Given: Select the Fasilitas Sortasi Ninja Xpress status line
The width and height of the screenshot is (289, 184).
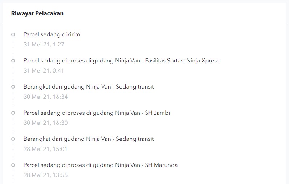Looking at the screenshot, I should (x=121, y=61).
